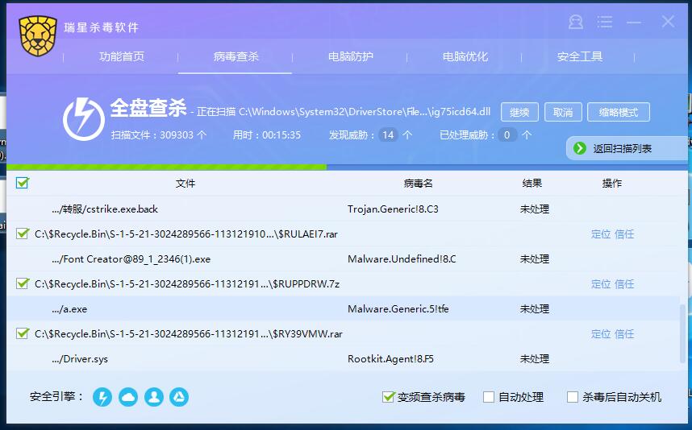Click 未处理 status for a.exe
The height and width of the screenshot is (430, 692).
pos(535,309)
